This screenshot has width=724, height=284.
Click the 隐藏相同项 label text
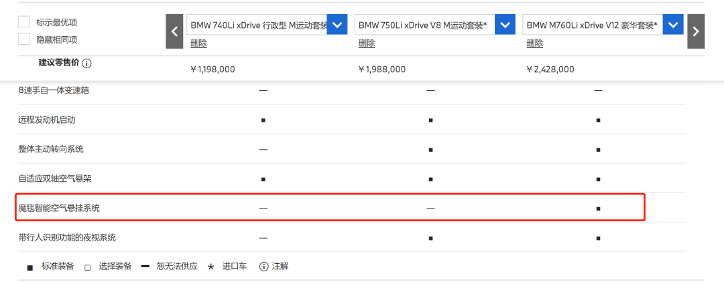point(57,39)
